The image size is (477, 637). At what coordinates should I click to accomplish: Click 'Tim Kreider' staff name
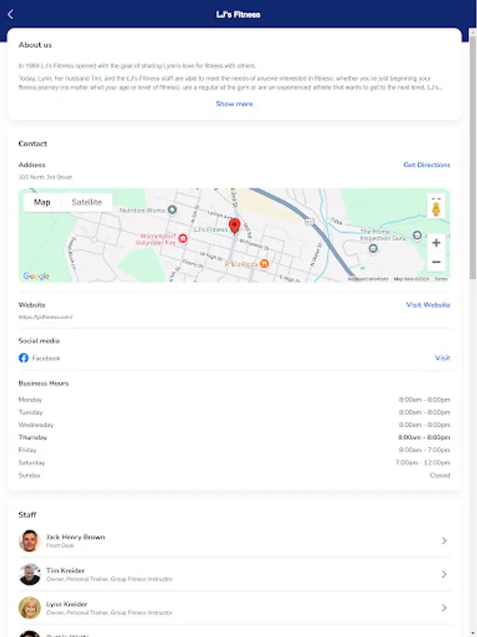coord(65,570)
